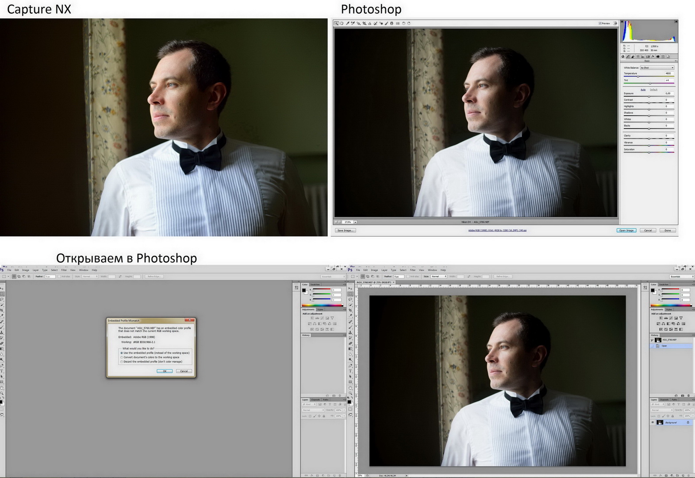Click the Auto link in Basic panel
Image resolution: width=695 pixels, height=478 pixels.
pos(643,90)
